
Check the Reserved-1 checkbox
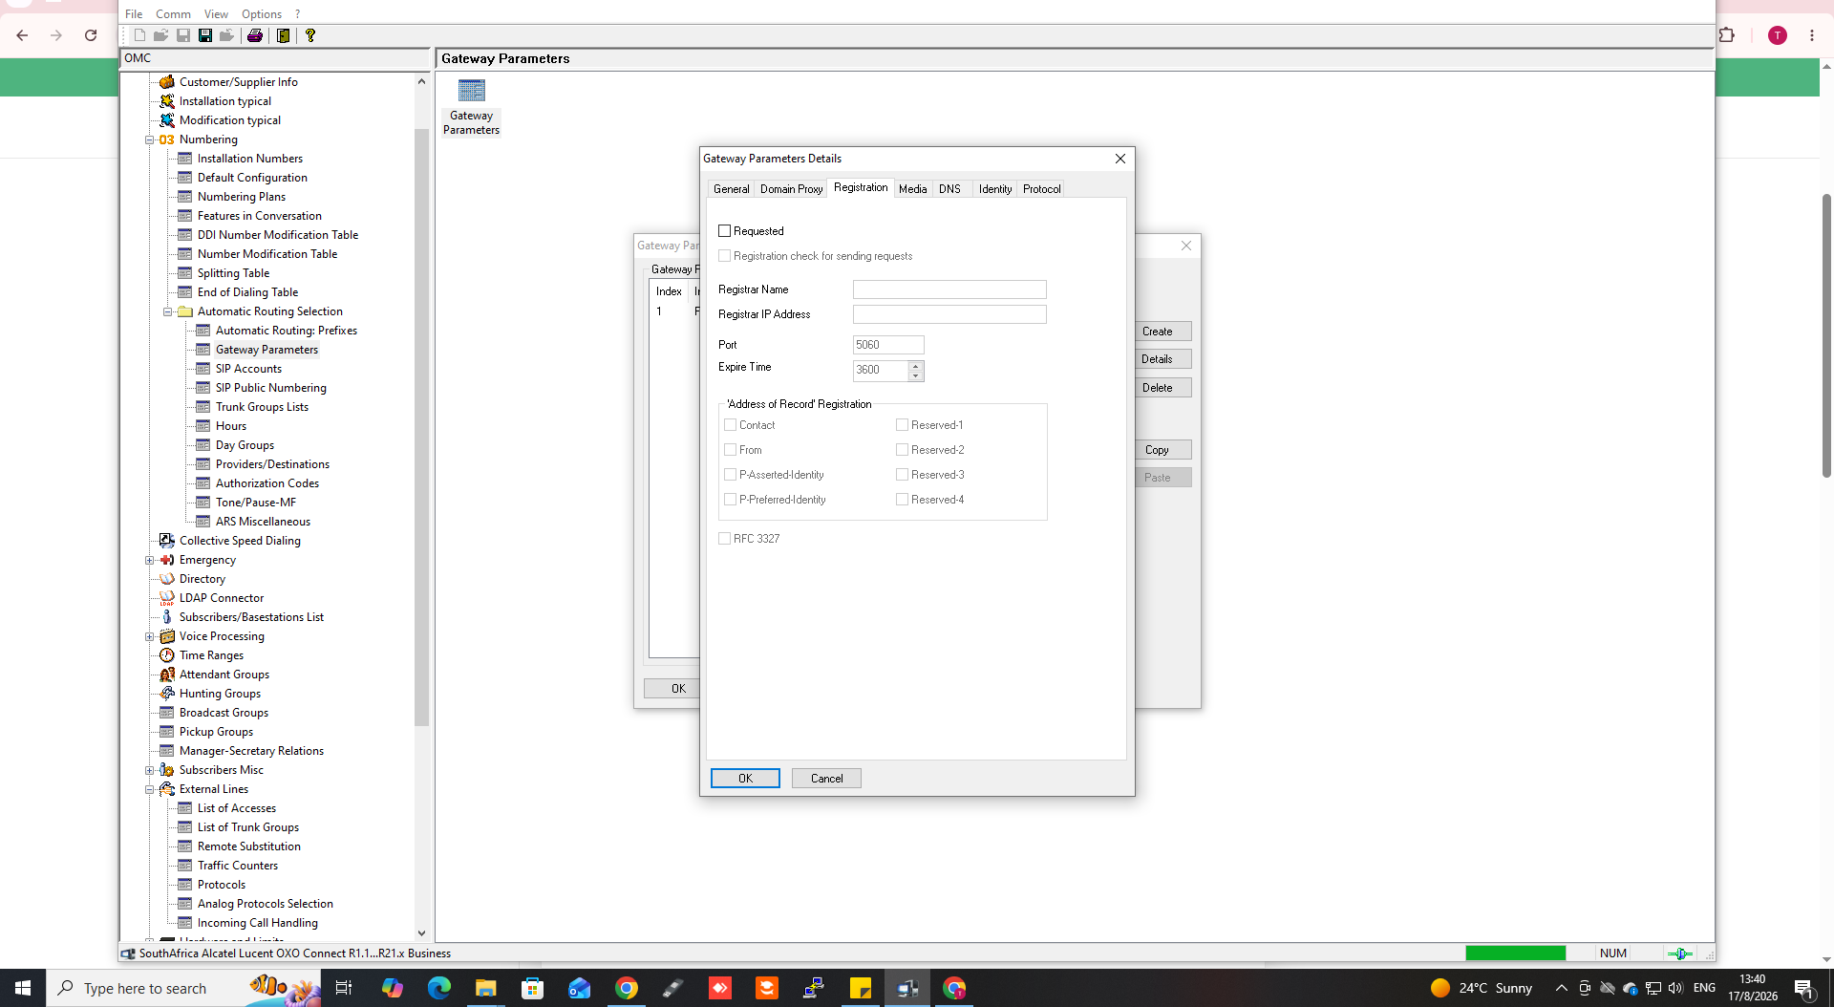click(902, 425)
